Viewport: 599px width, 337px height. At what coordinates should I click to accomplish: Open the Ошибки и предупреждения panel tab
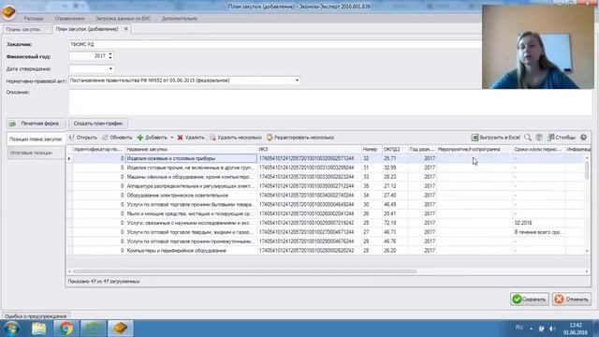pyautogui.click(x=36, y=316)
